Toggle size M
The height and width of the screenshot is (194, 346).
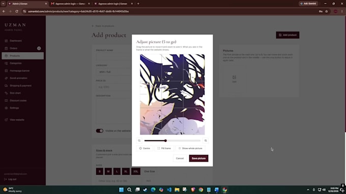108,171
